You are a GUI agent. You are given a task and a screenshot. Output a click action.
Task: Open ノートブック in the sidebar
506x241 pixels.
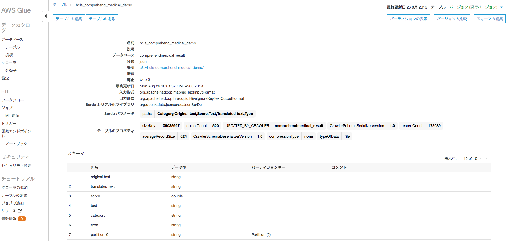click(16, 144)
